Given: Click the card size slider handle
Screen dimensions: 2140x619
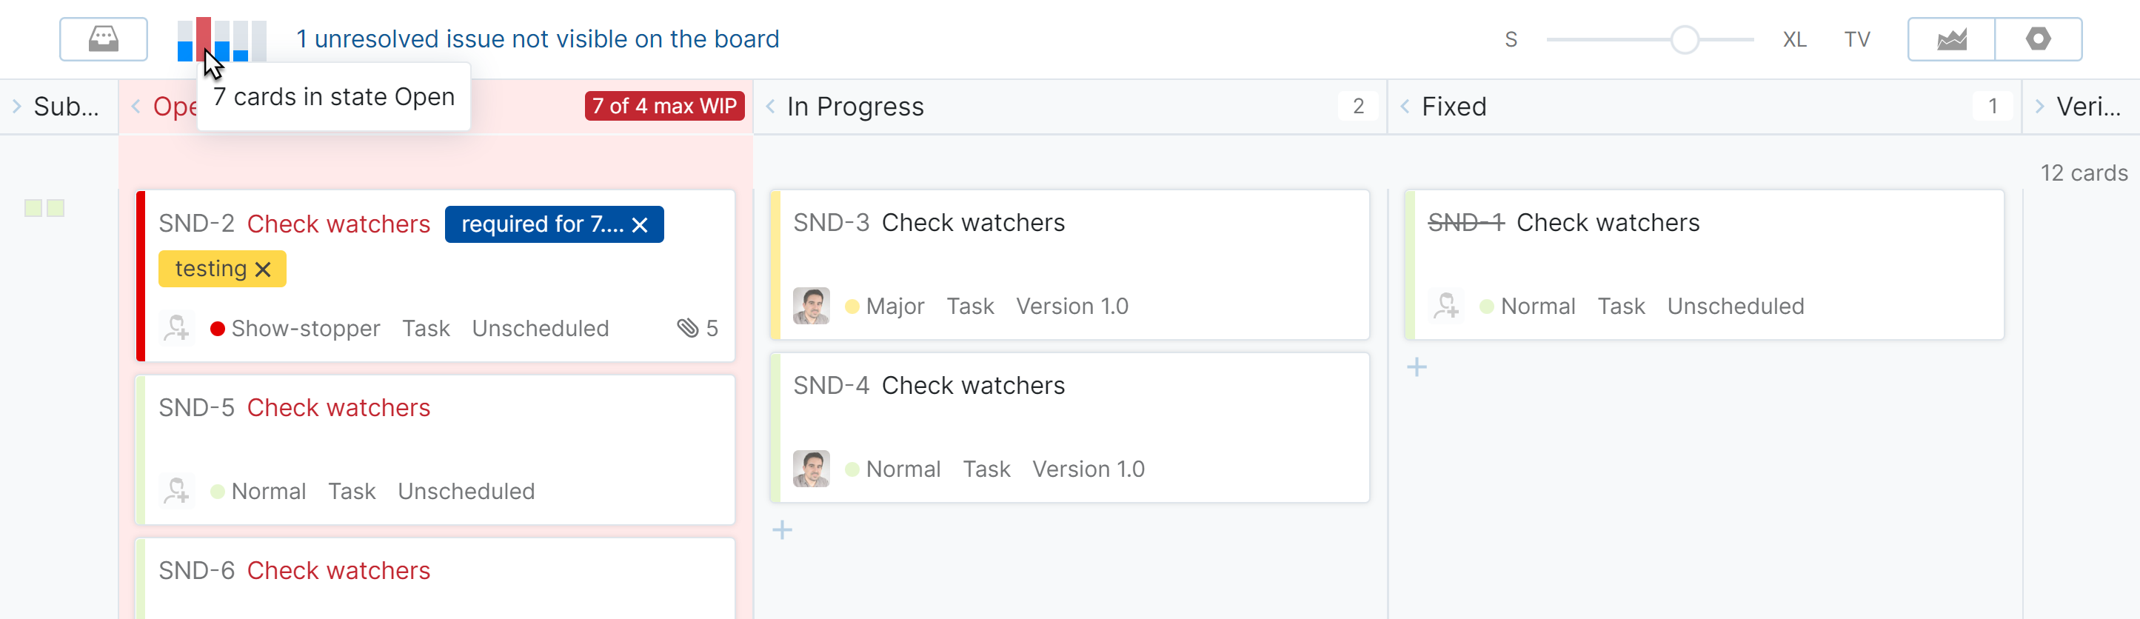Looking at the screenshot, I should pos(1685,39).
